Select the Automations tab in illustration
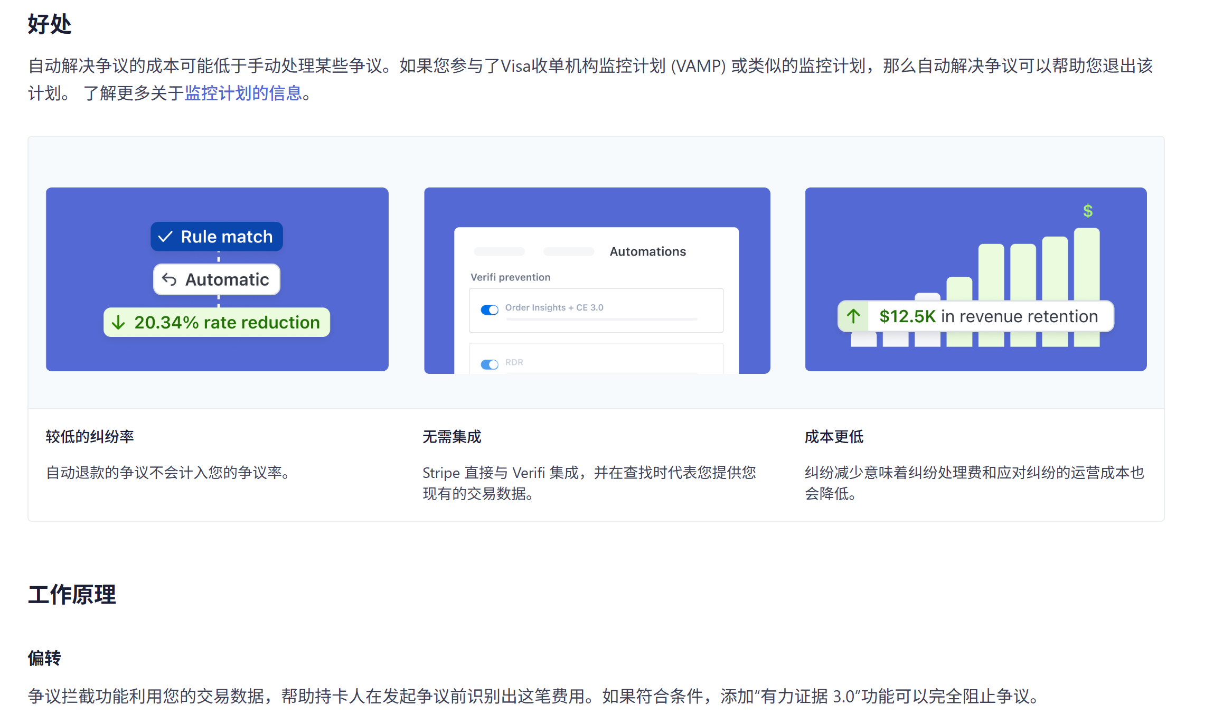The width and height of the screenshot is (1223, 714). 647,252
